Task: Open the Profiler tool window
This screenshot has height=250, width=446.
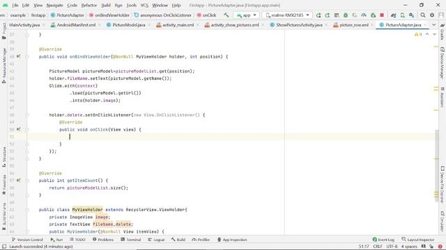Action: 201,240
